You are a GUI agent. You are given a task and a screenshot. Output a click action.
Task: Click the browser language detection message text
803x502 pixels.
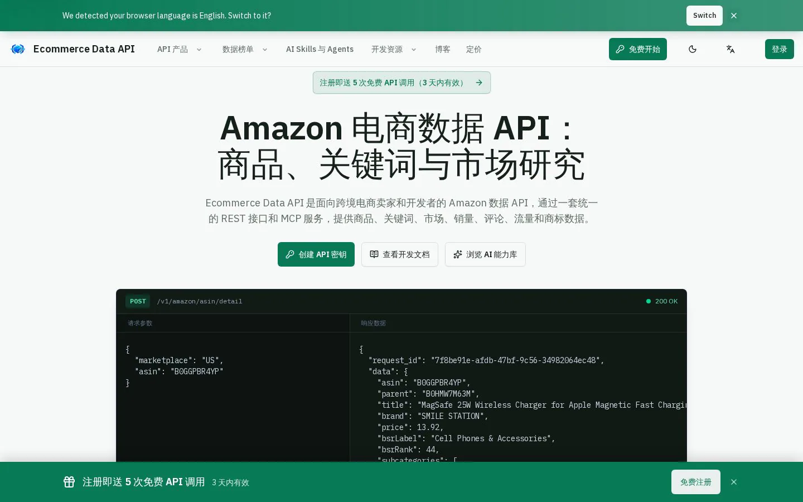click(167, 16)
